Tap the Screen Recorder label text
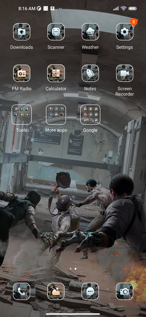 coord(125,91)
